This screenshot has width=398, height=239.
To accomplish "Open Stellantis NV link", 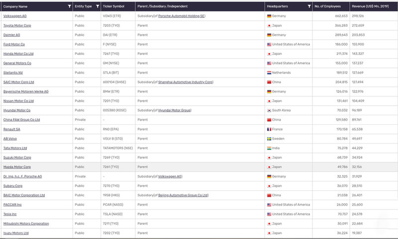I will [x=13, y=73].
